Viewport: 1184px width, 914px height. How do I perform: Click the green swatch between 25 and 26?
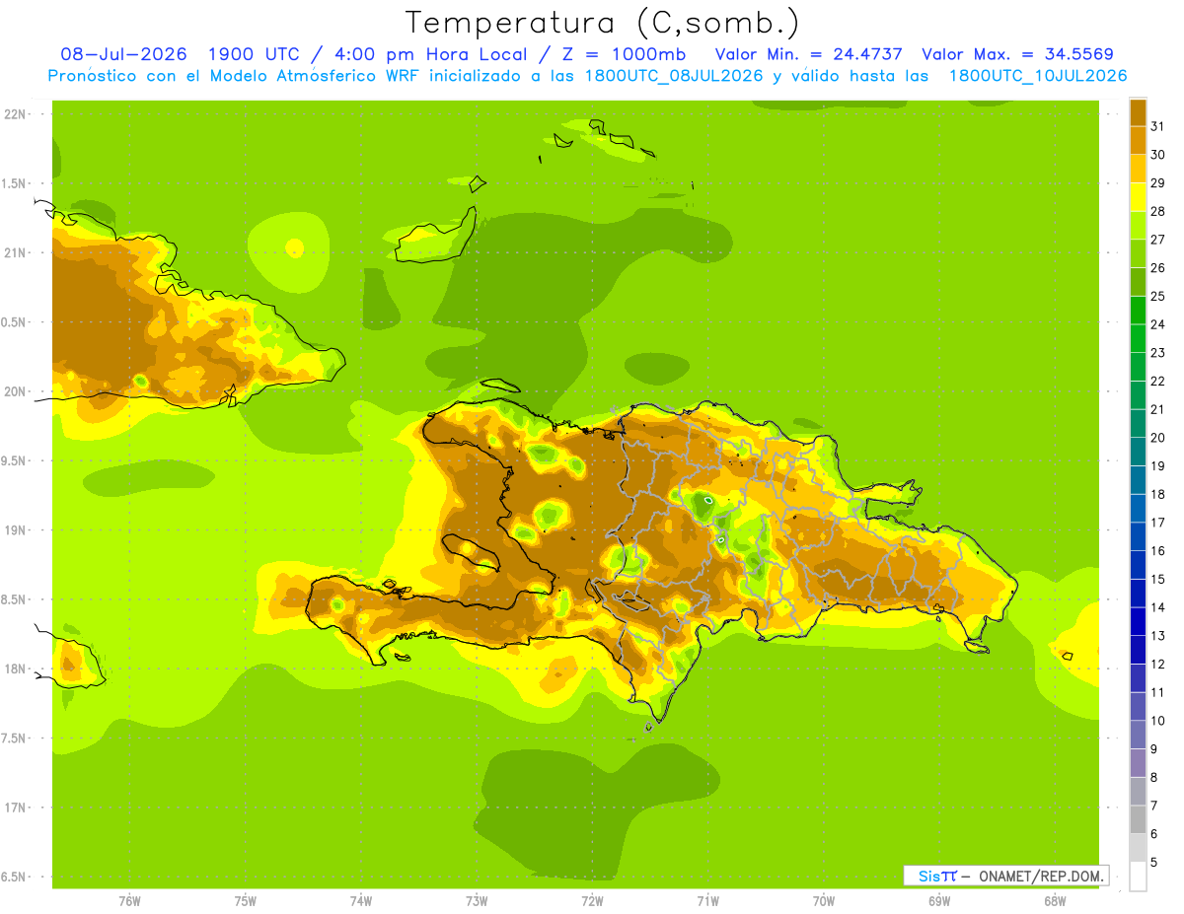click(1138, 282)
